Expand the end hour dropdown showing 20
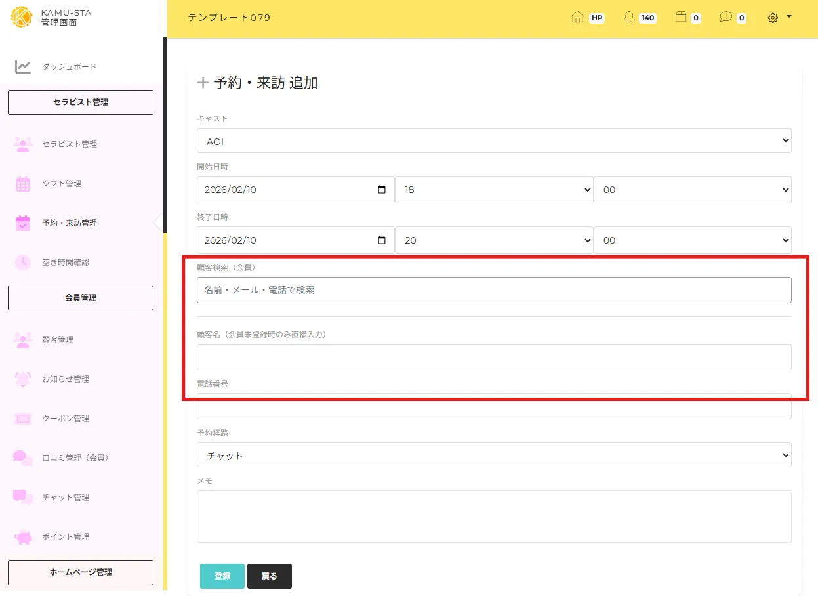This screenshot has width=818, height=596. [493, 240]
